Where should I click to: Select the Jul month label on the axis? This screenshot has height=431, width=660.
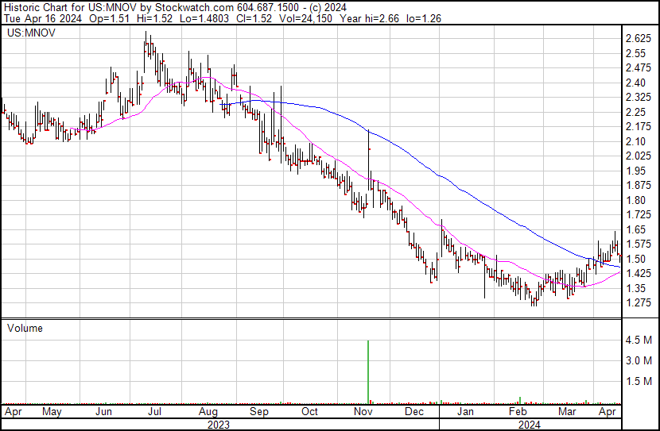pyautogui.click(x=155, y=412)
